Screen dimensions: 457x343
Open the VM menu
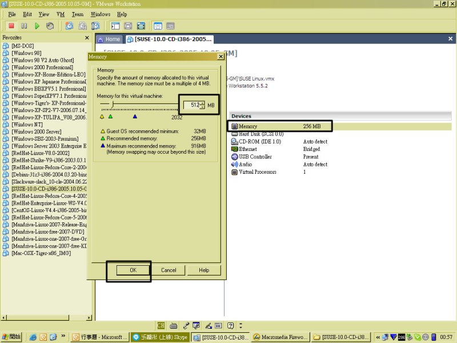pos(61,14)
